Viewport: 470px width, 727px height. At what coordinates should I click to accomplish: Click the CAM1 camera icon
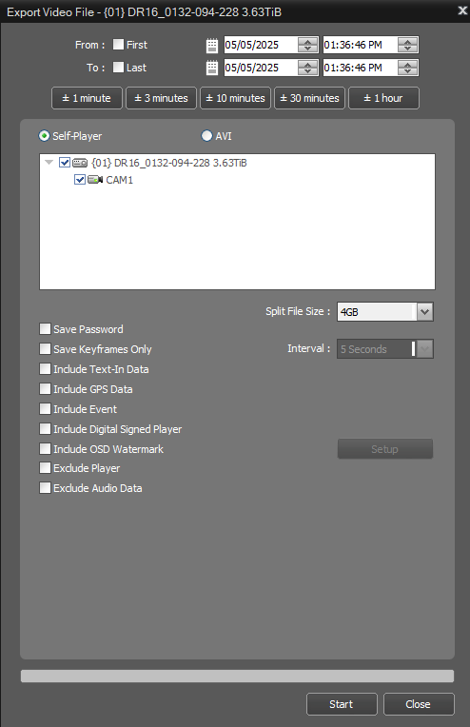pyautogui.click(x=95, y=180)
